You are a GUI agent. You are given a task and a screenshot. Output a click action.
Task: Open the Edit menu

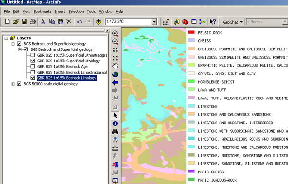click(x=16, y=12)
